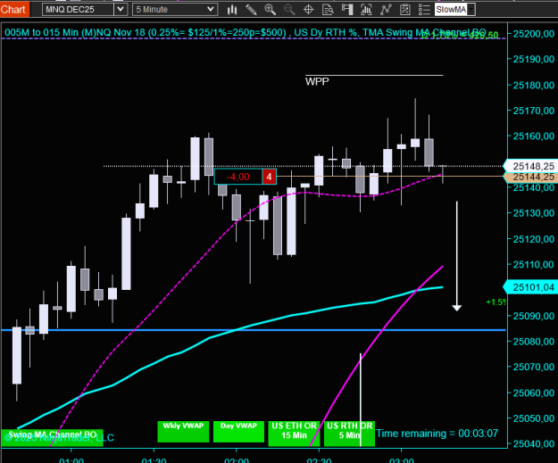The image size is (558, 463).
Task: Click the US RTH OR 5 Min button
Action: tap(349, 434)
